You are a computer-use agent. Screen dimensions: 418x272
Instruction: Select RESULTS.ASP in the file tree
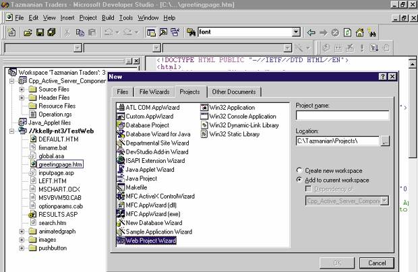point(58,215)
